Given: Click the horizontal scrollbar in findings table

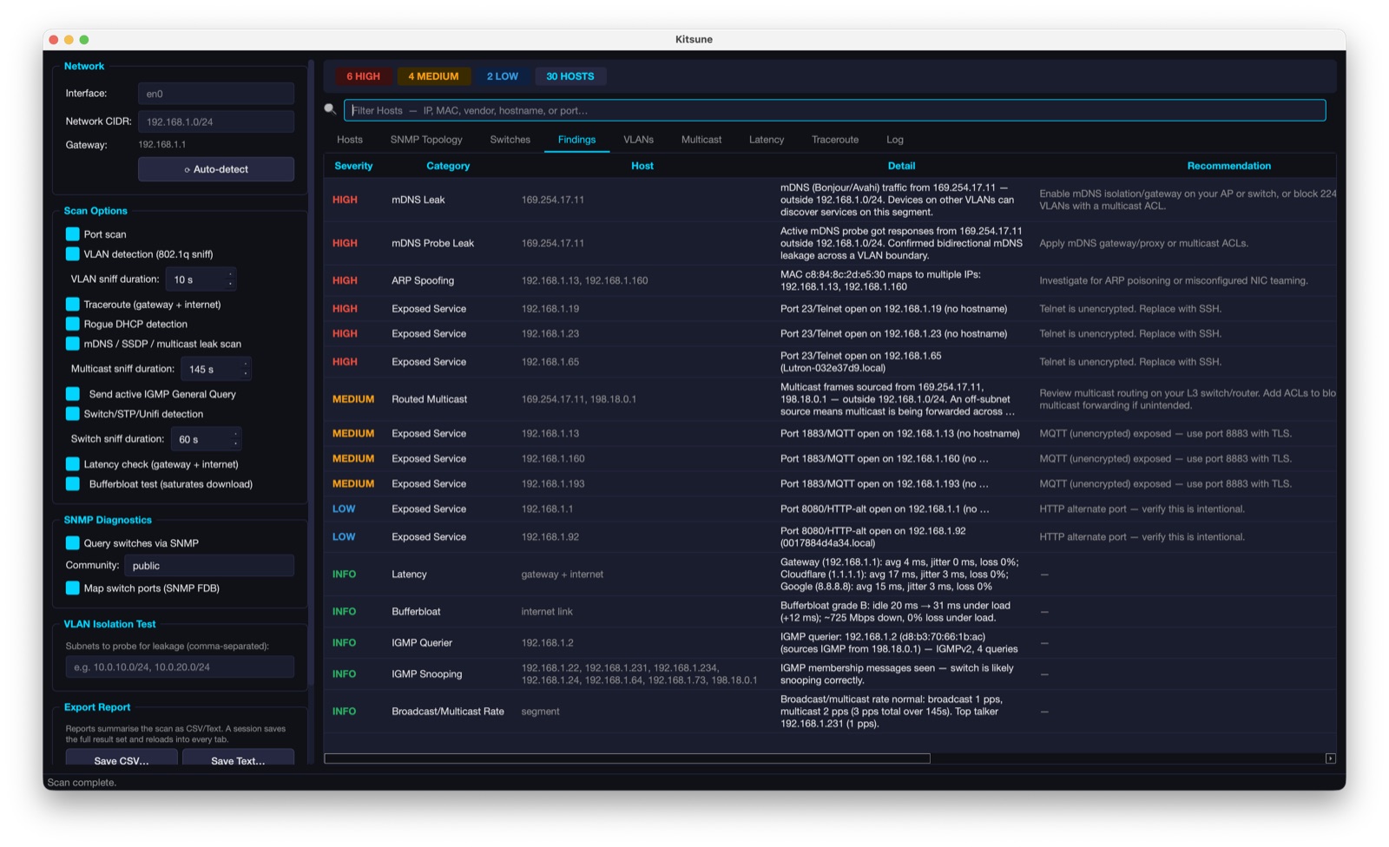Looking at the screenshot, I should (x=627, y=758).
